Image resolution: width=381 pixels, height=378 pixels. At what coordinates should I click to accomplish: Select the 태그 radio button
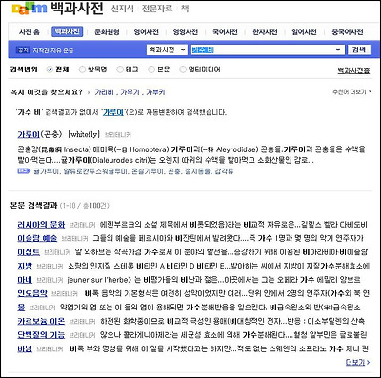[120, 70]
